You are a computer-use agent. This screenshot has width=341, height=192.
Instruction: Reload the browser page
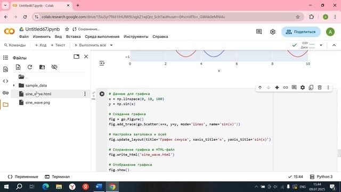(x=25, y=17)
